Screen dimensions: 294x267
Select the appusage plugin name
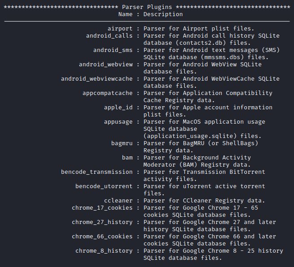point(118,122)
